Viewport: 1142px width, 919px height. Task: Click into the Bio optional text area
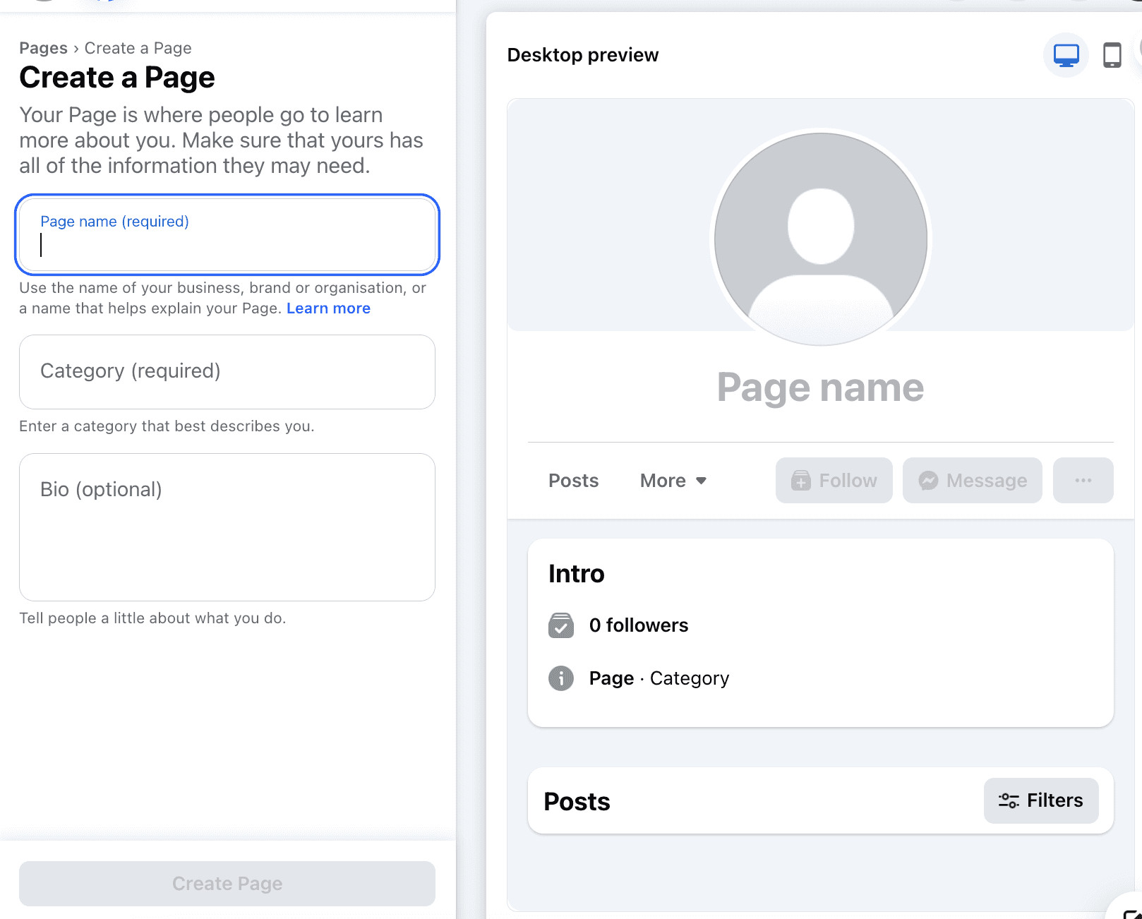pyautogui.click(x=227, y=527)
